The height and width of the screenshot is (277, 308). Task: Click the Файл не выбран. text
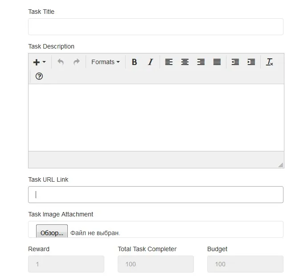[95, 233]
